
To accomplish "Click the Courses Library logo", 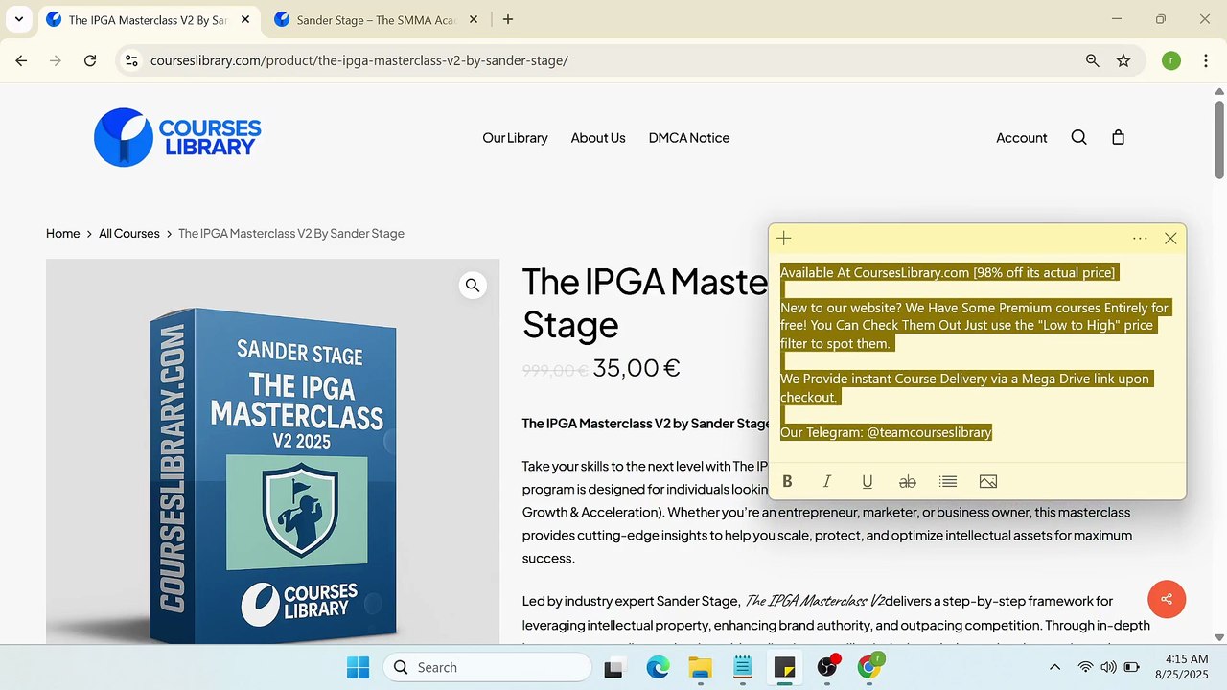I will 177,137.
